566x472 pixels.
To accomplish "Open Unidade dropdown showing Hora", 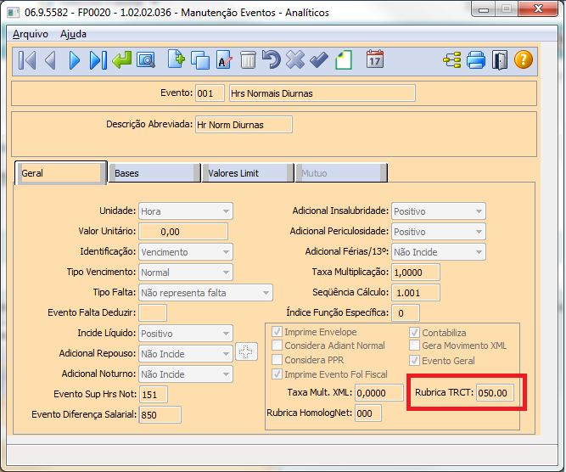I will click(x=186, y=211).
